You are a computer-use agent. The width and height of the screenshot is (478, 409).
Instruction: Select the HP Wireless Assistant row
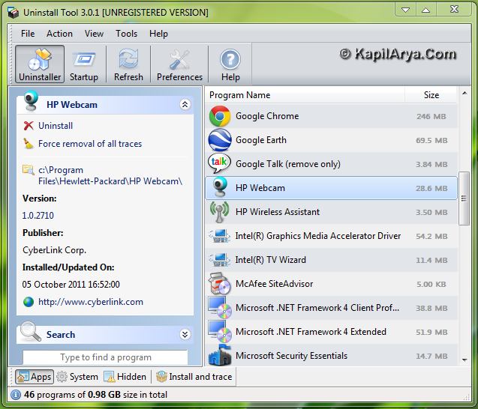pyautogui.click(x=332, y=212)
